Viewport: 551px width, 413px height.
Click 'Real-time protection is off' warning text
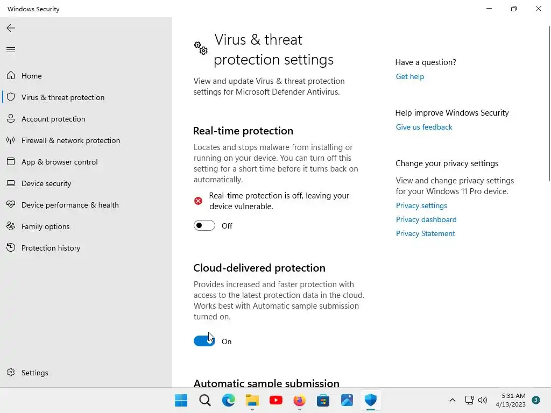click(279, 201)
